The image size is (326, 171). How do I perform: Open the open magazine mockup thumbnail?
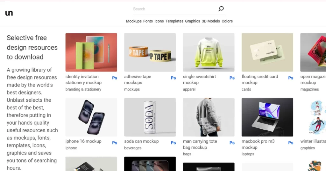[313, 52]
